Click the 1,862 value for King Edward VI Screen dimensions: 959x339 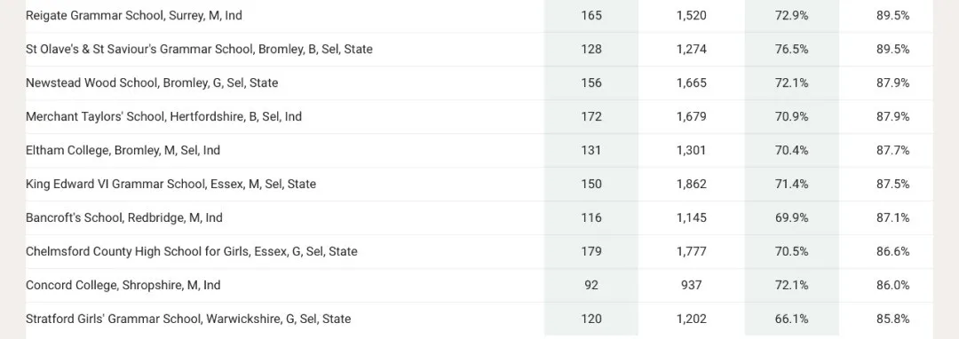point(691,184)
